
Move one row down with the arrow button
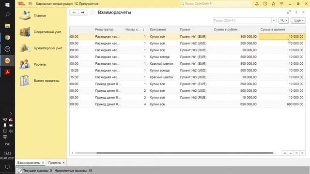296,153
